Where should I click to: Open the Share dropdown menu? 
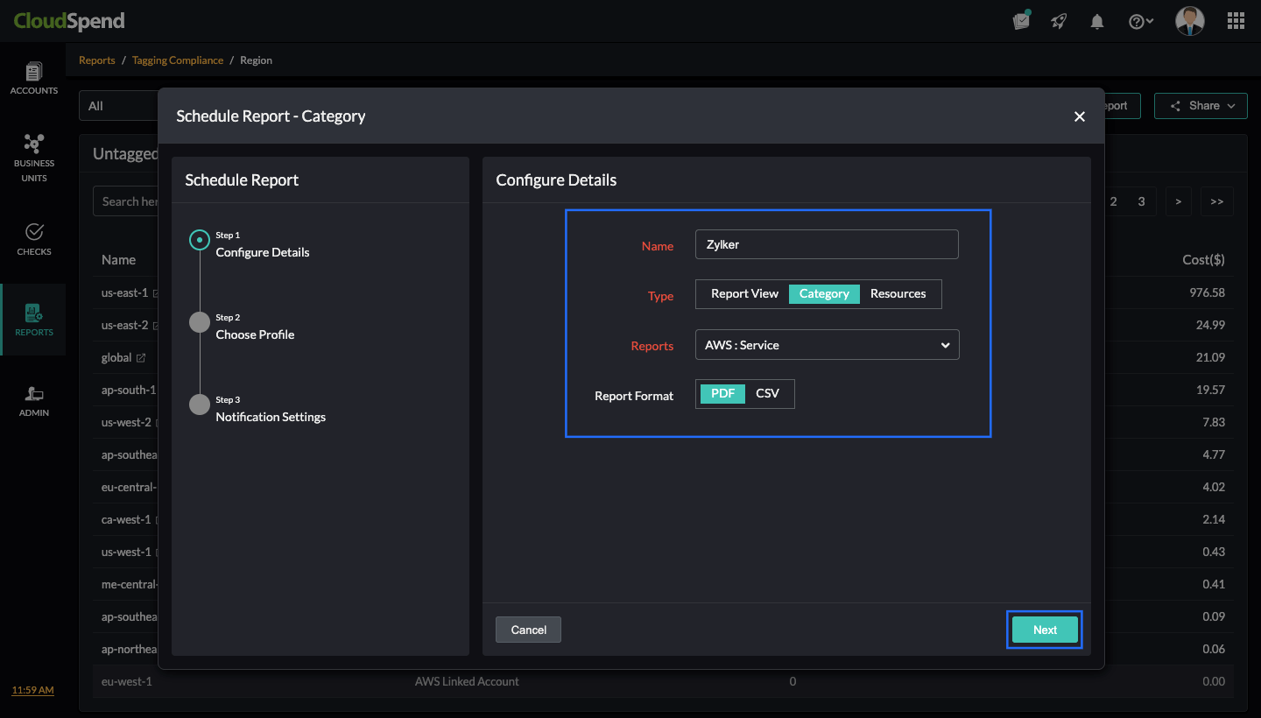1200,106
